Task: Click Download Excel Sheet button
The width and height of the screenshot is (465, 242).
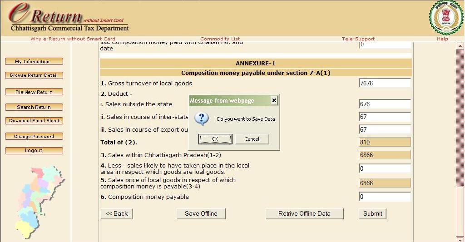Action: click(34, 121)
